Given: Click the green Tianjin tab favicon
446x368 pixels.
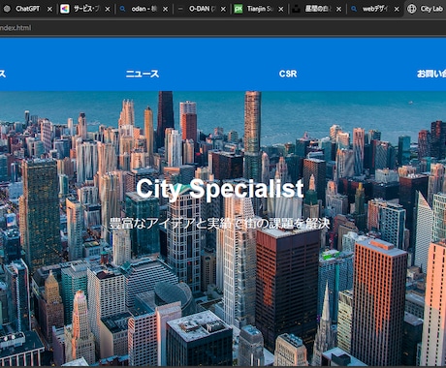Looking at the screenshot, I should pyautogui.click(x=239, y=9).
